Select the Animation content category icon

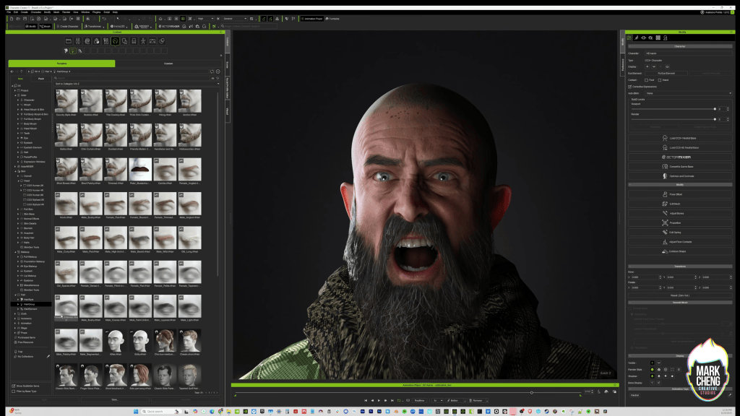[x=143, y=41]
